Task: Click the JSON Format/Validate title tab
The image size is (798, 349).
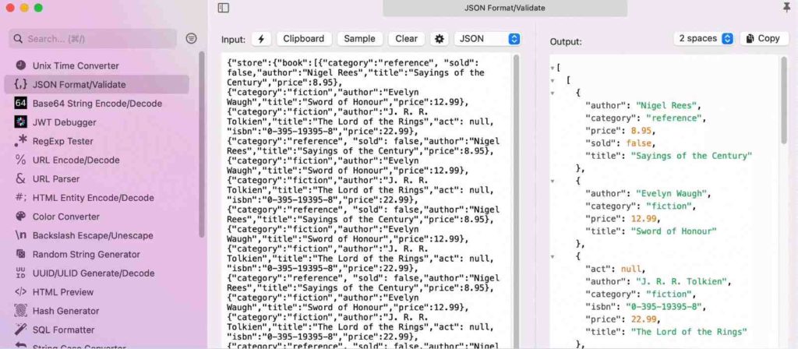Action: pos(505,8)
